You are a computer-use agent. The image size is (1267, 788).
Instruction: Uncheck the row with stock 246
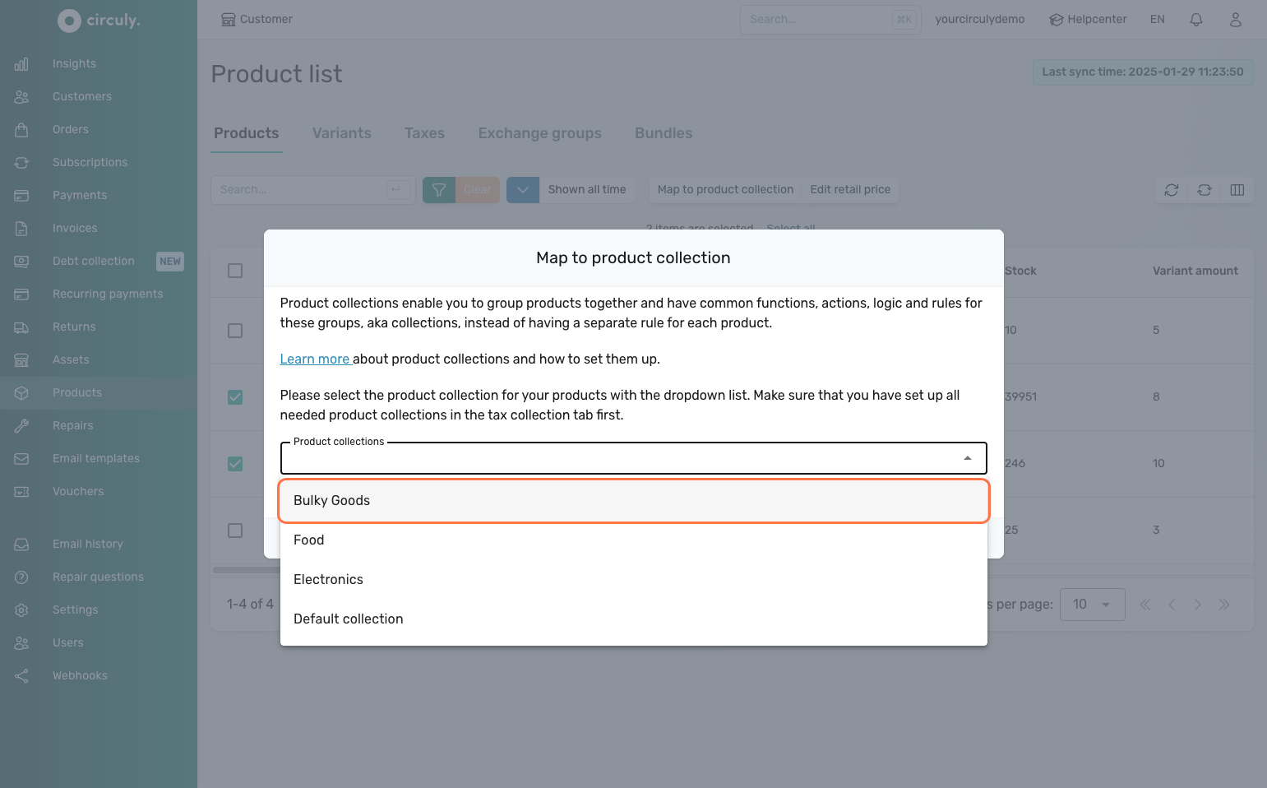click(x=235, y=464)
